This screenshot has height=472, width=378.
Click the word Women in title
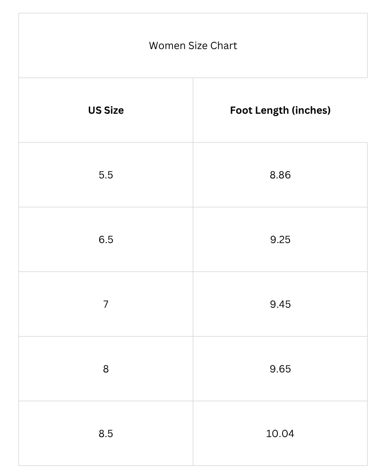(x=167, y=45)
